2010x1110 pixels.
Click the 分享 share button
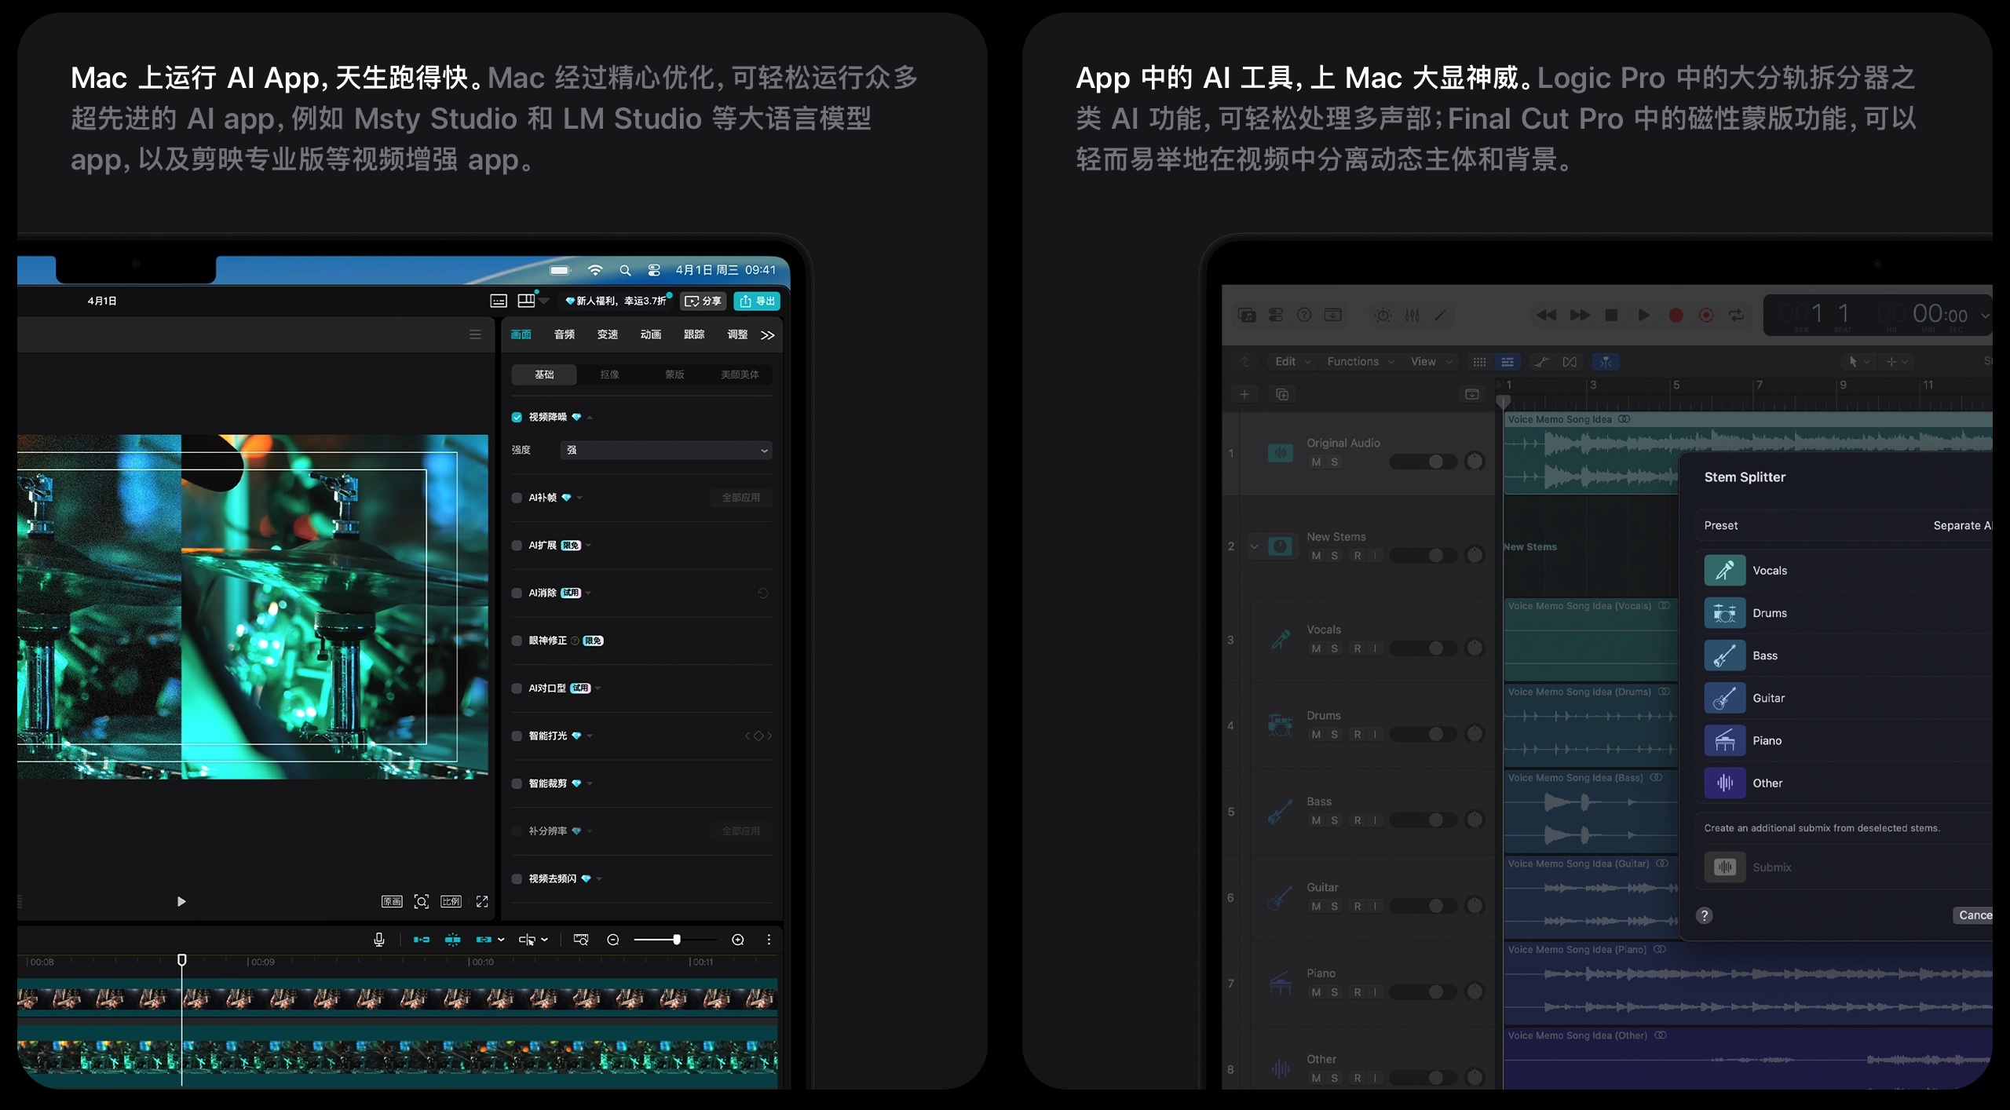tap(703, 301)
